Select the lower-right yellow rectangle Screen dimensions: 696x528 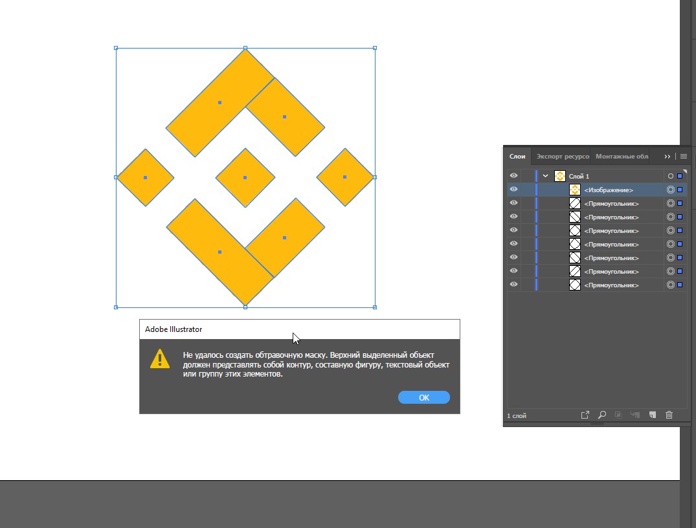point(284,238)
